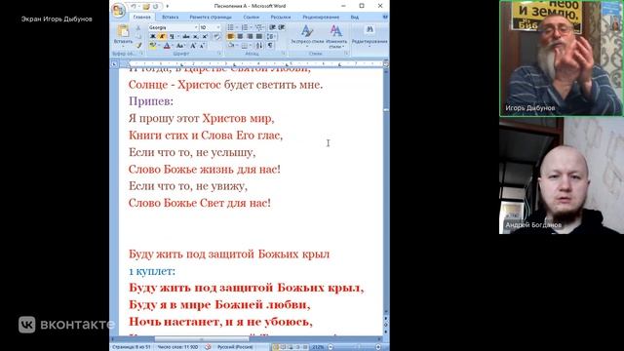Select Justify paragraph alignment

click(x=259, y=37)
